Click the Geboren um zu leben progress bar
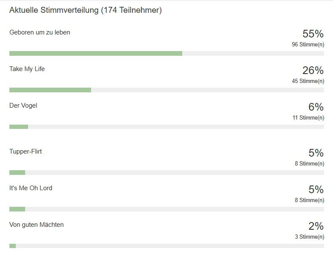333x254 pixels. pyautogui.click(x=166, y=54)
